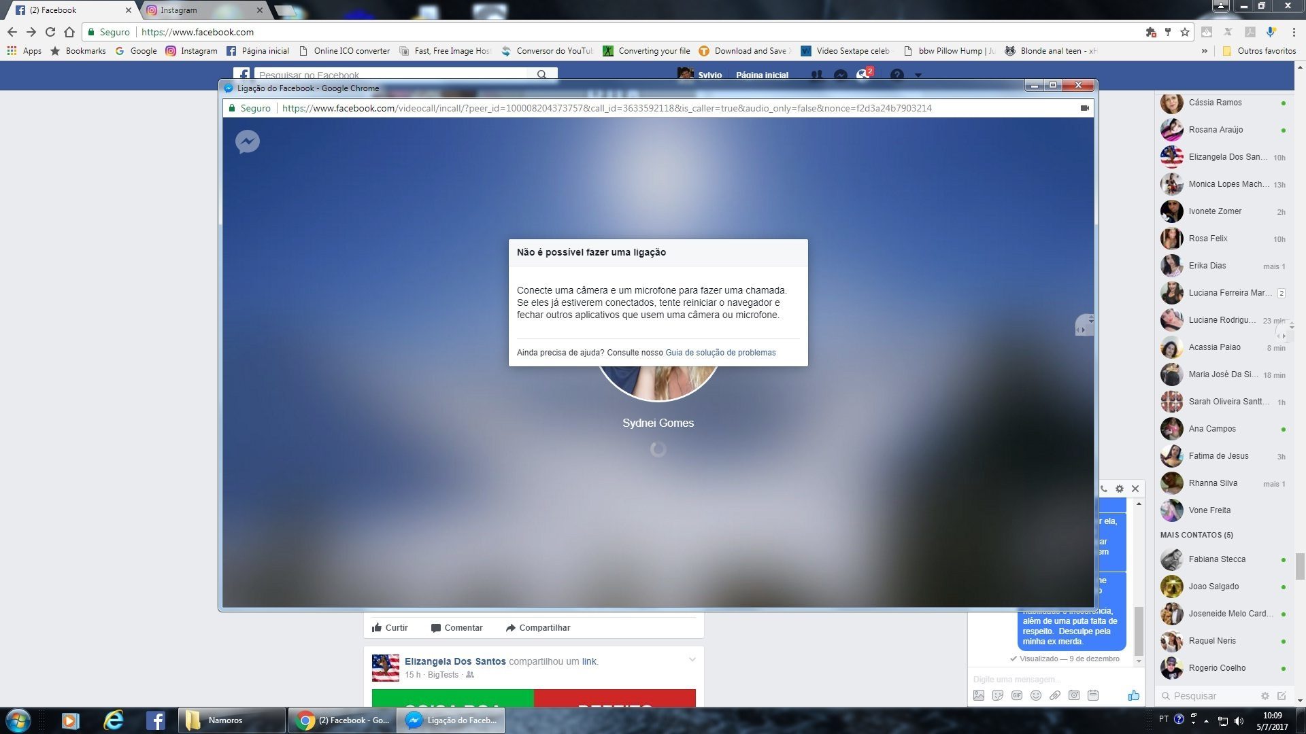Open Elizangela Dos Santos profile link in the feed
This screenshot has height=734, width=1306.
pos(455,661)
